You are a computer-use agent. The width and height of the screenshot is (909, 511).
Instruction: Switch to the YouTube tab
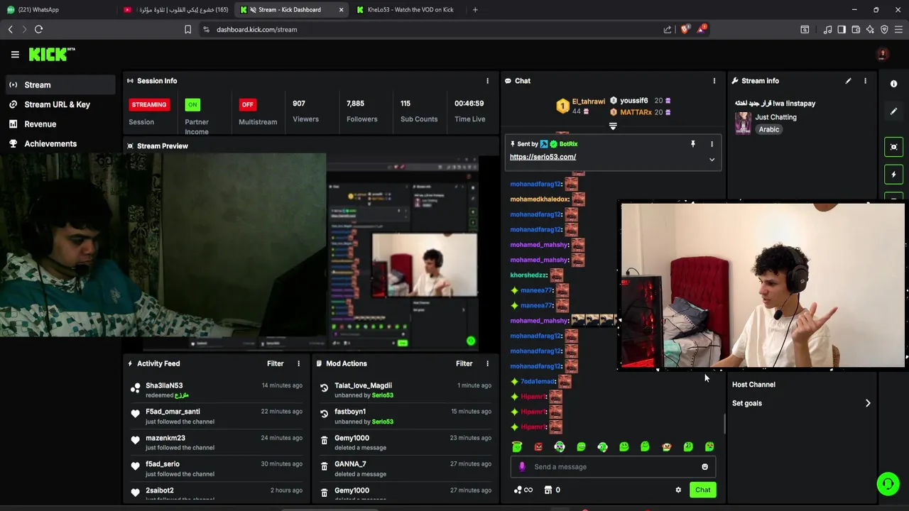click(175, 10)
